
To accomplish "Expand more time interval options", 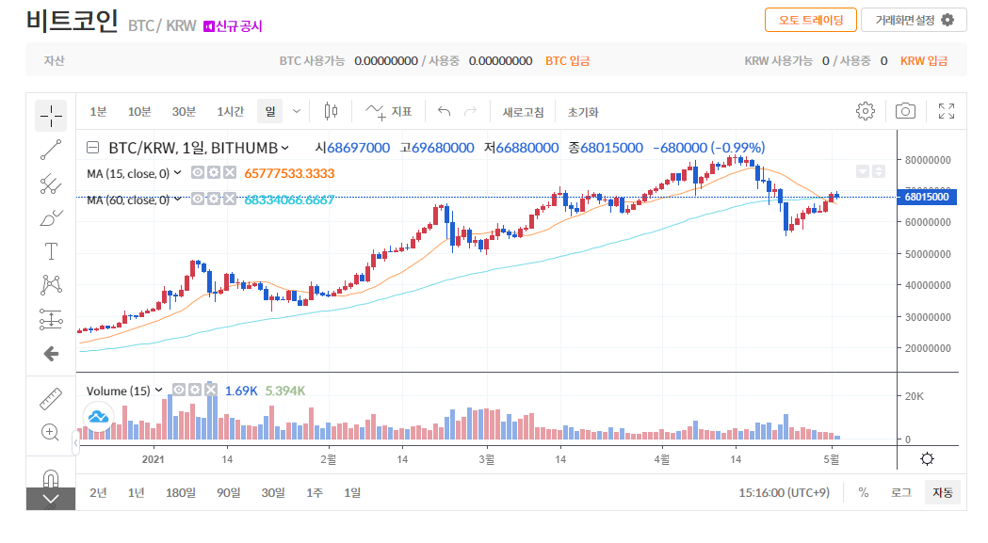I will click(296, 111).
